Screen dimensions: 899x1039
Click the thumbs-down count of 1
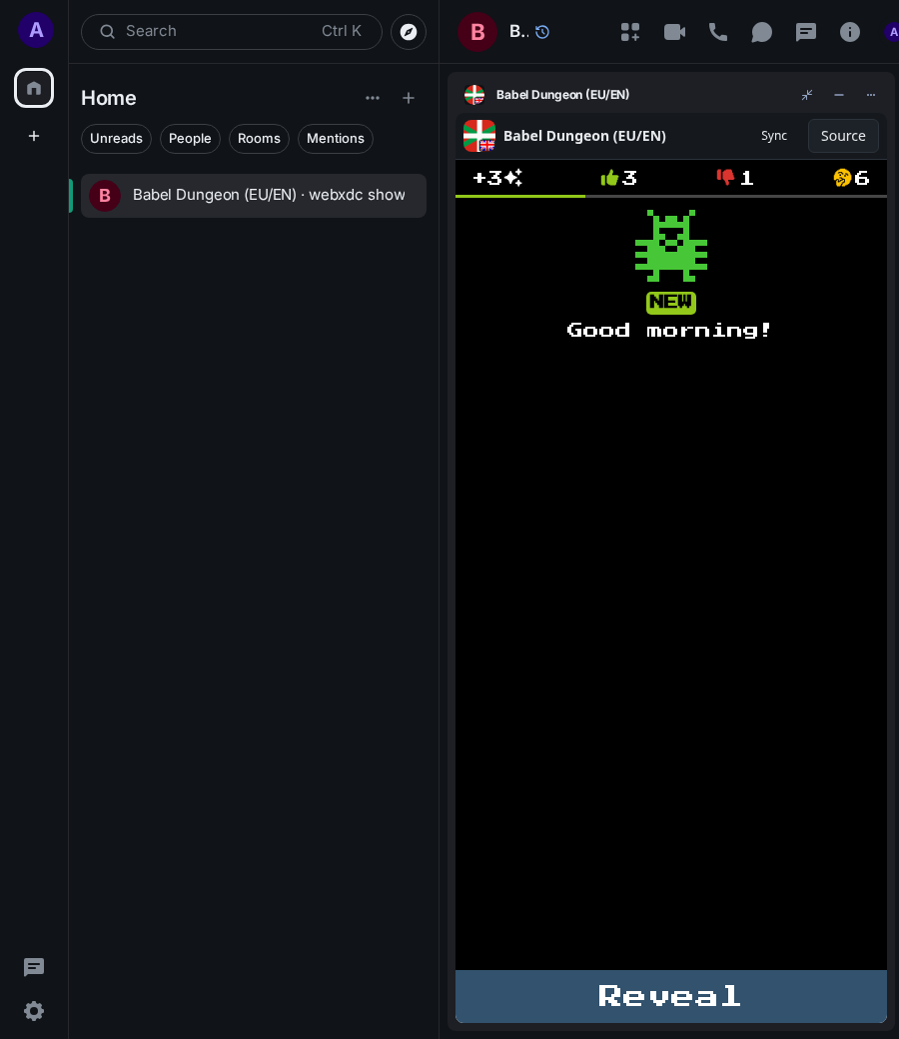(x=735, y=178)
